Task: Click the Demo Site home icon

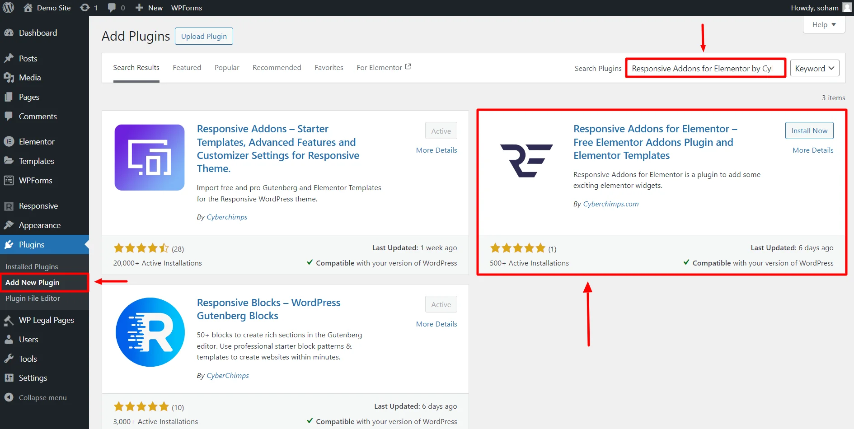Action: [28, 8]
